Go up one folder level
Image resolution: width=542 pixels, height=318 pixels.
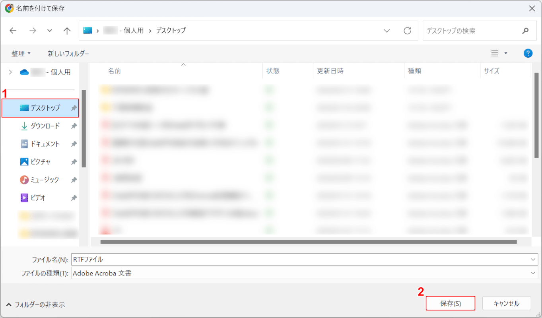67,31
